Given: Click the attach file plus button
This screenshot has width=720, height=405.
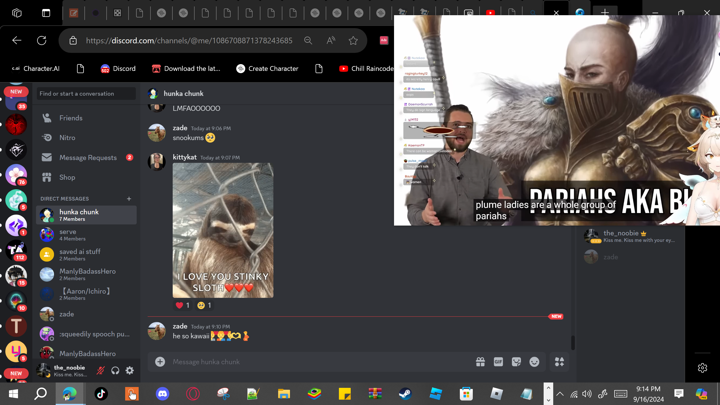Looking at the screenshot, I should pos(160,362).
